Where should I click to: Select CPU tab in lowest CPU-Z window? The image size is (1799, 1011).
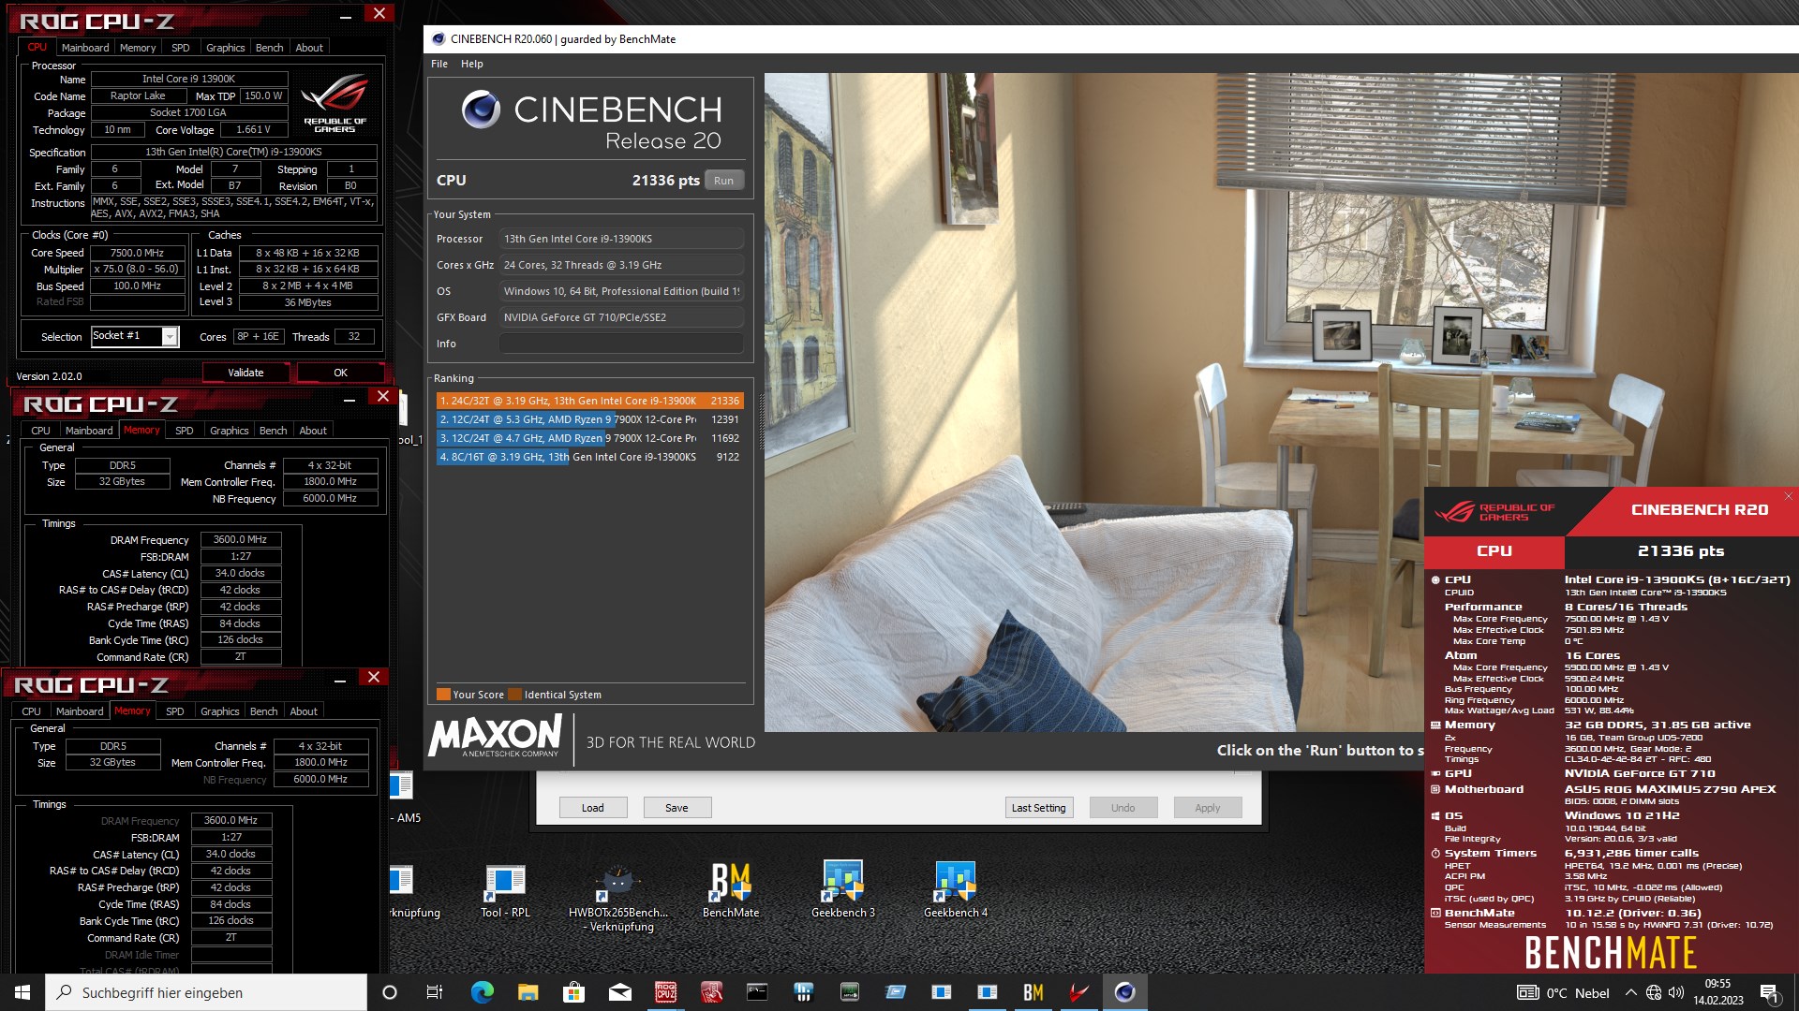31,711
